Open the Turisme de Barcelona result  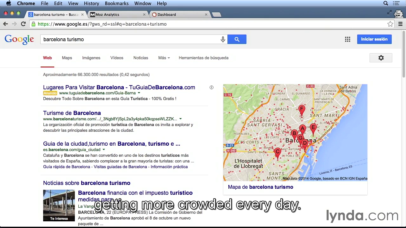72,113
